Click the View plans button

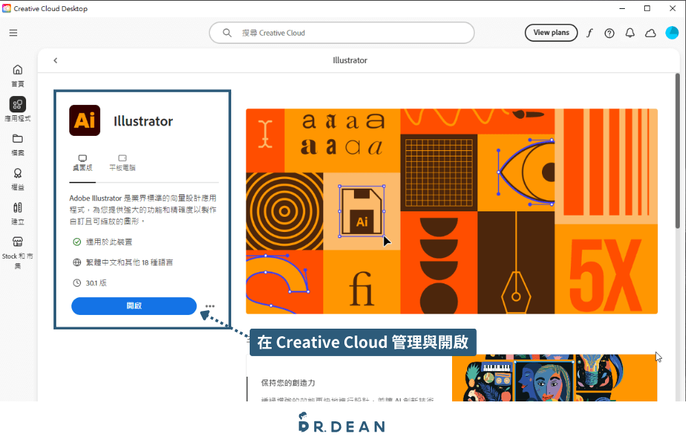click(x=552, y=33)
